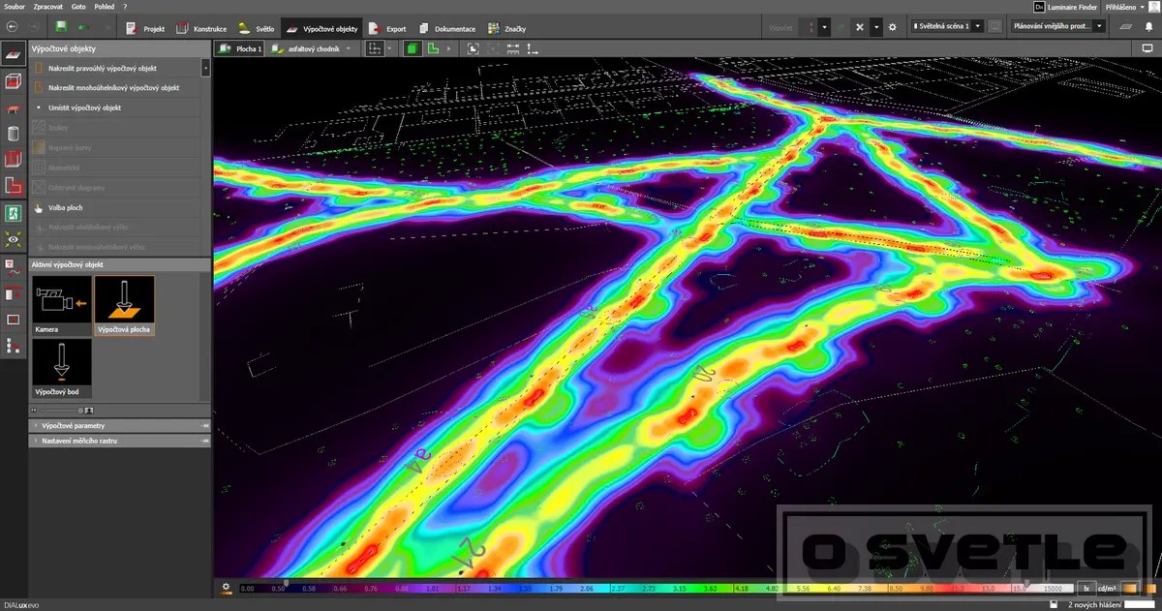Toggle the floor plan view mode
The width and height of the screenshot is (1162, 611).
[433, 47]
